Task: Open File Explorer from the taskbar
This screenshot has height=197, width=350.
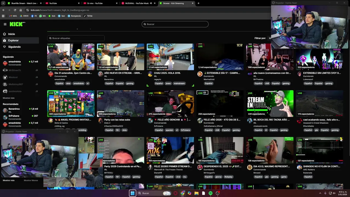Action: [x=196, y=193]
